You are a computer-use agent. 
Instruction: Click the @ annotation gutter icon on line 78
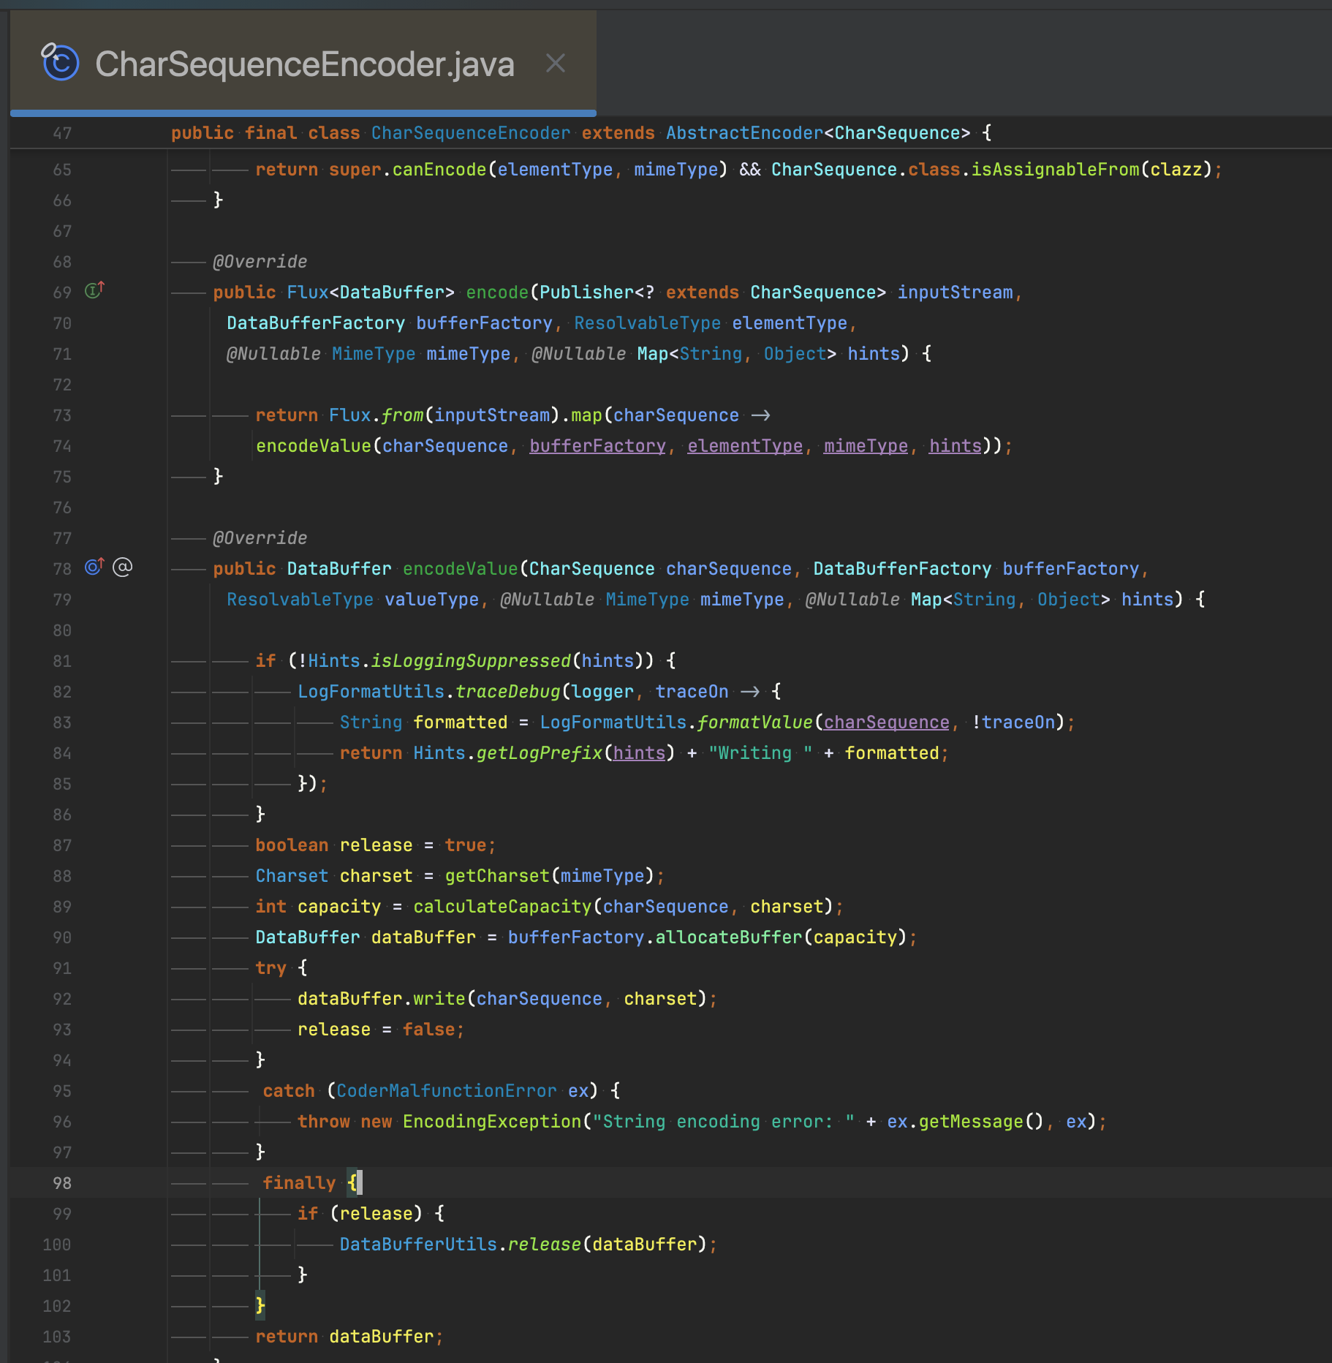[x=123, y=567]
